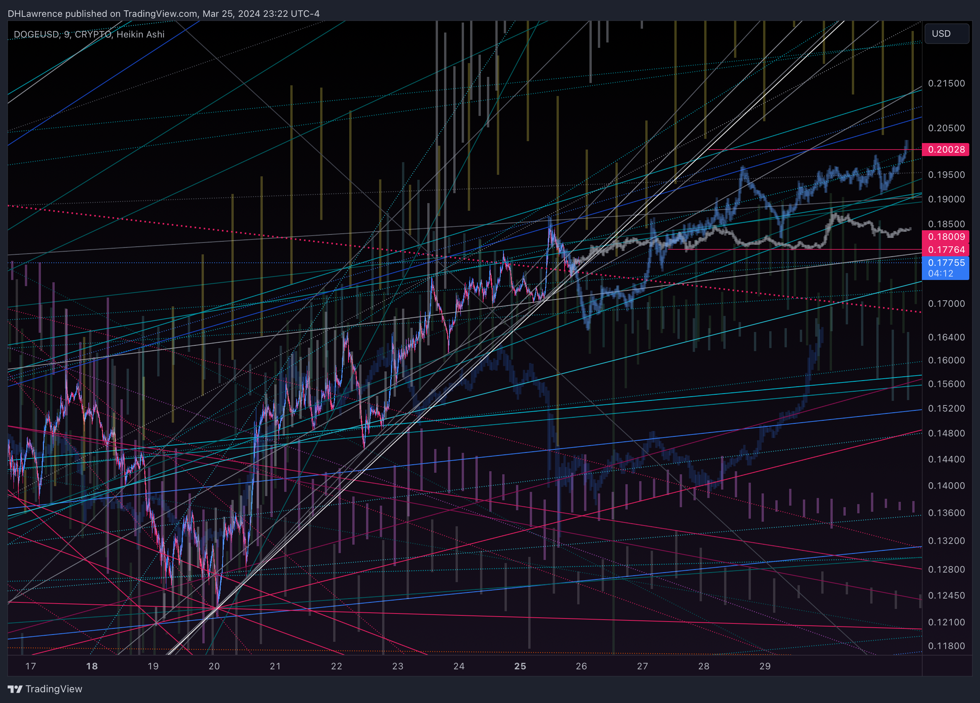This screenshot has height=703, width=980.
Task: Click the DHLawrence published header text
Action: tap(164, 13)
